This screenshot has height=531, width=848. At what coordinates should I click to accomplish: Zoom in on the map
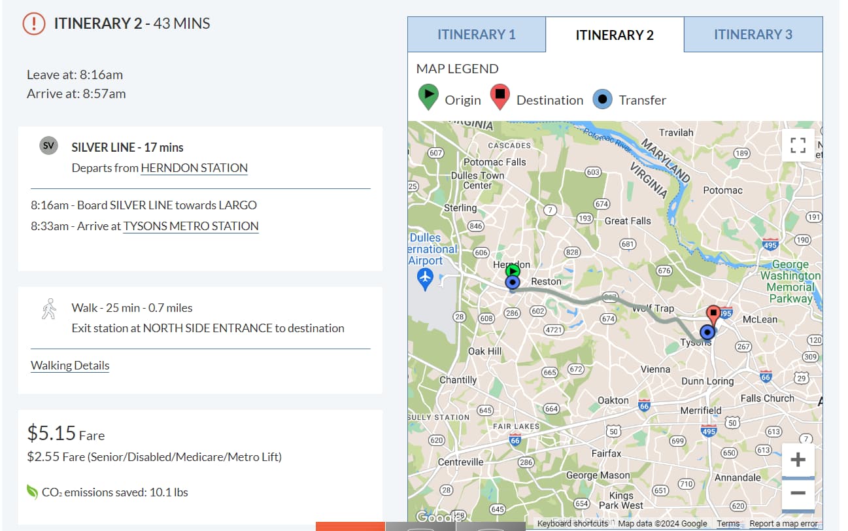point(798,460)
